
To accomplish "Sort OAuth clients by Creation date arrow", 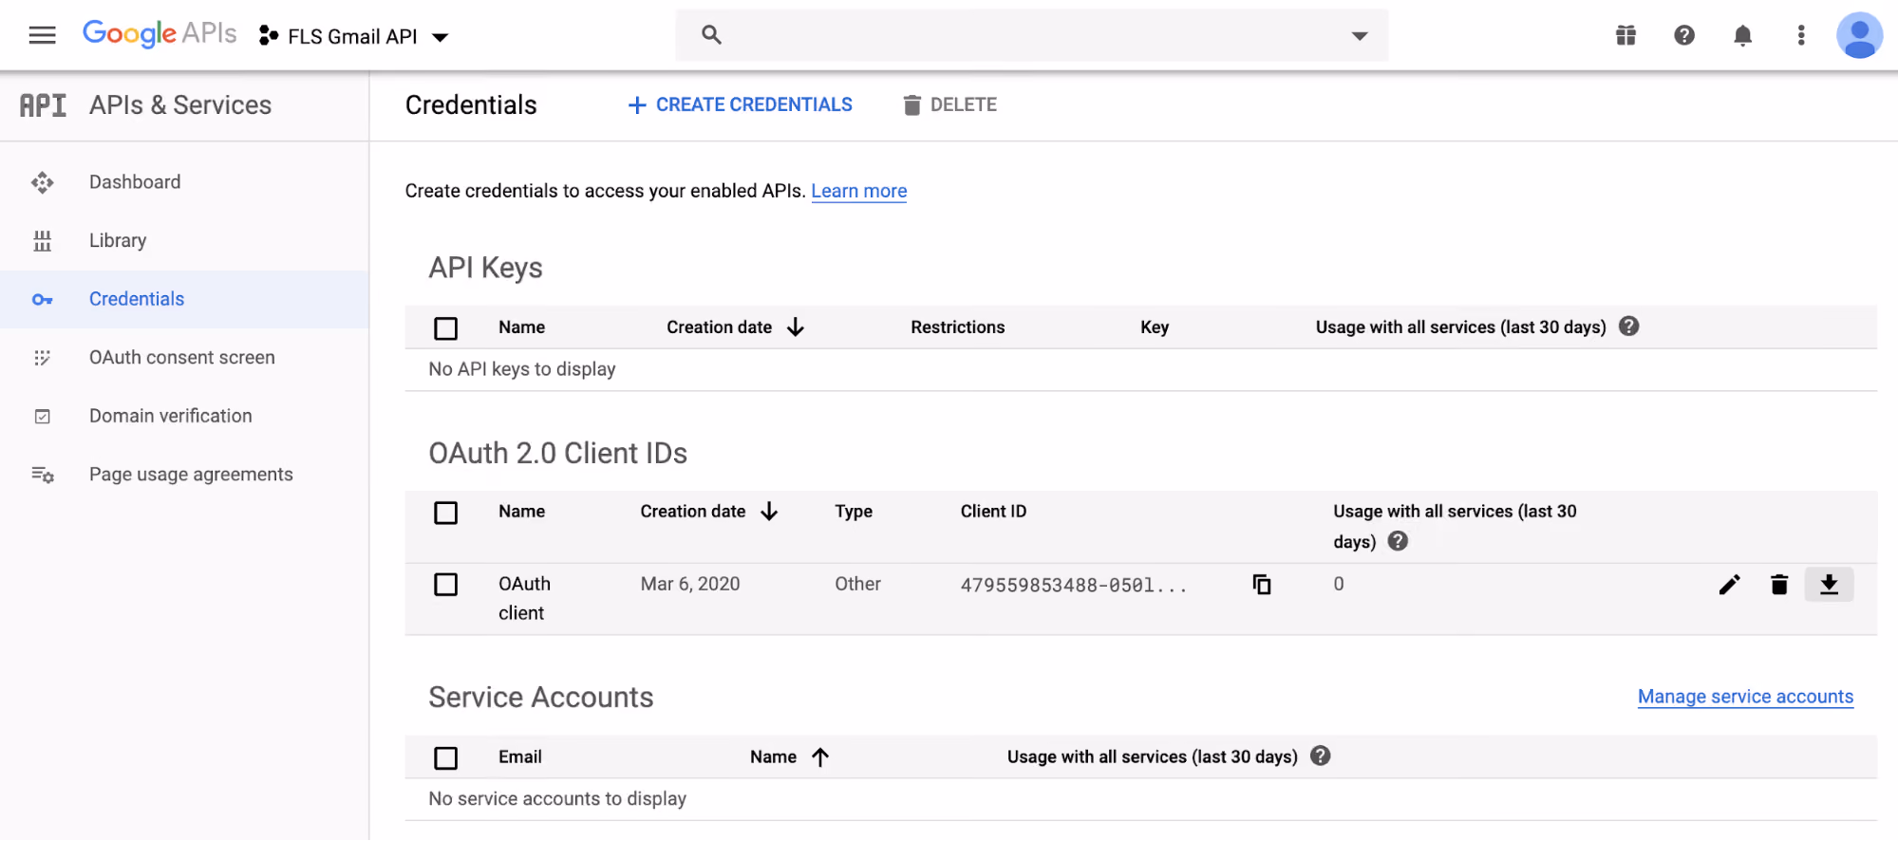I will (x=769, y=512).
